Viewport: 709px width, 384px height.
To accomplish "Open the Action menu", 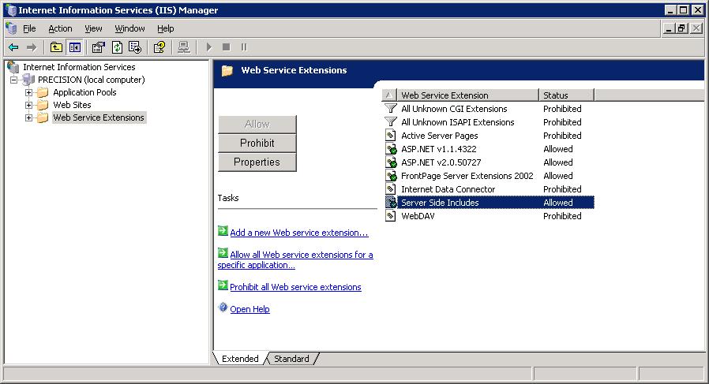I will (60, 28).
